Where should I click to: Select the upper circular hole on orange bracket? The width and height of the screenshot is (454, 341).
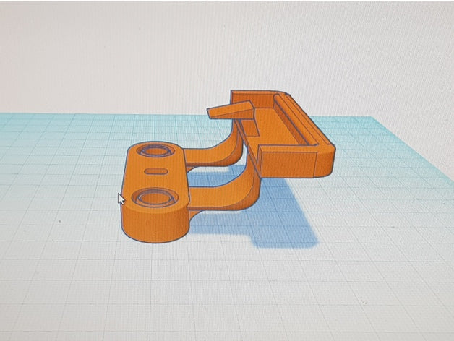coord(155,150)
